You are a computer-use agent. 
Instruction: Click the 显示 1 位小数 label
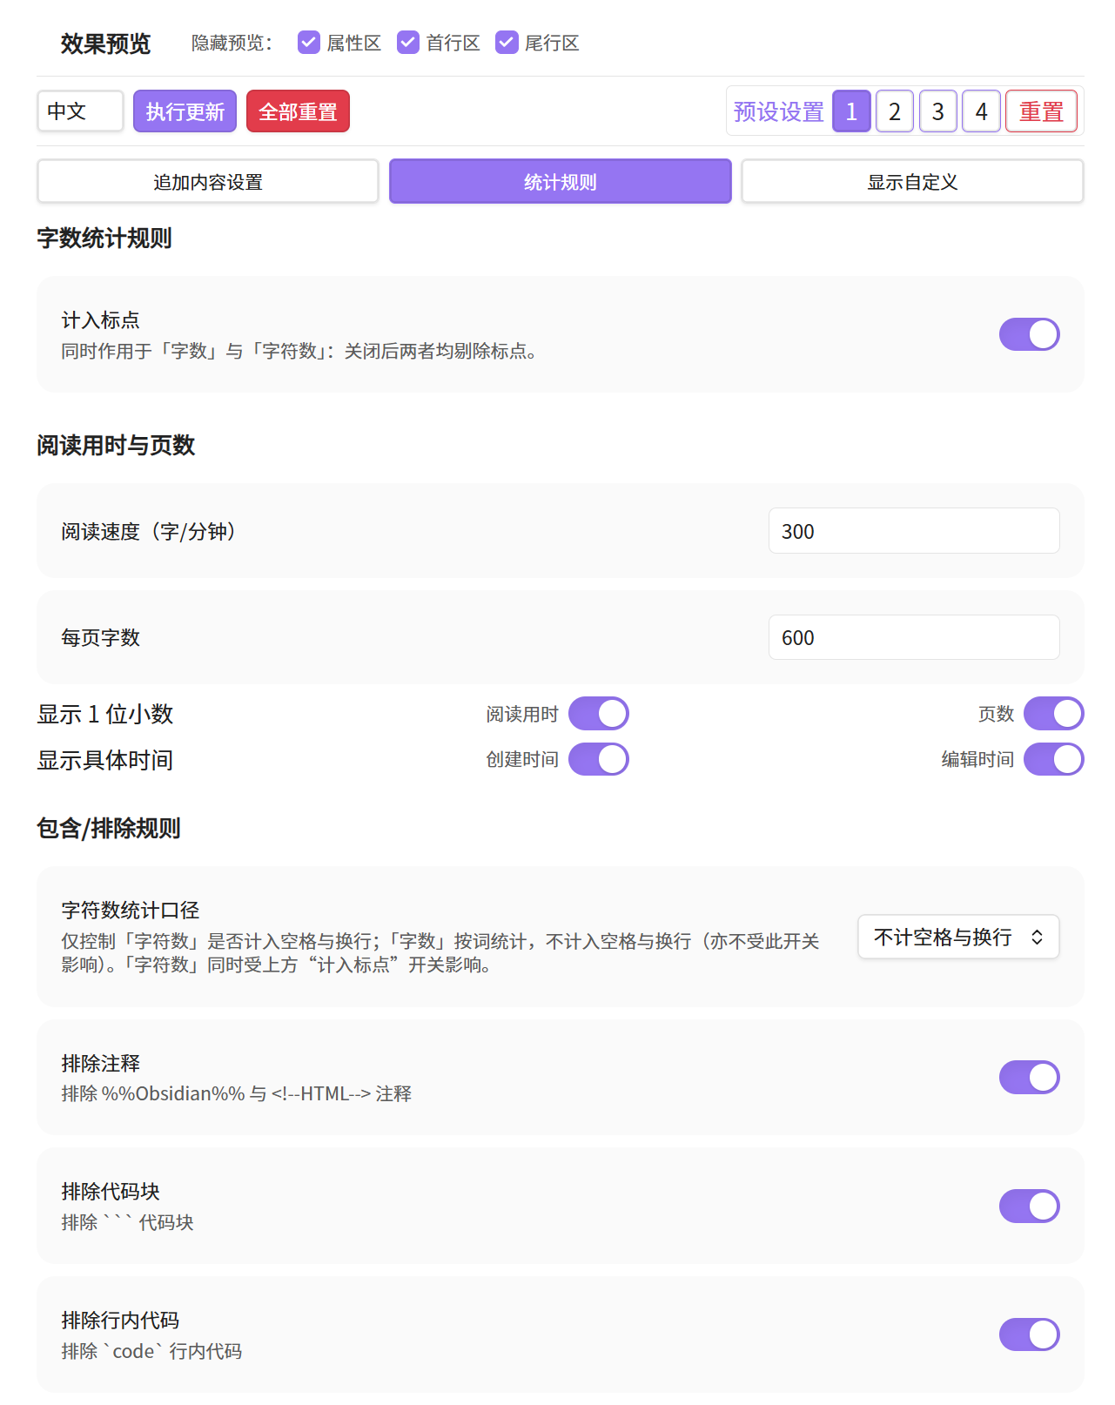point(105,714)
